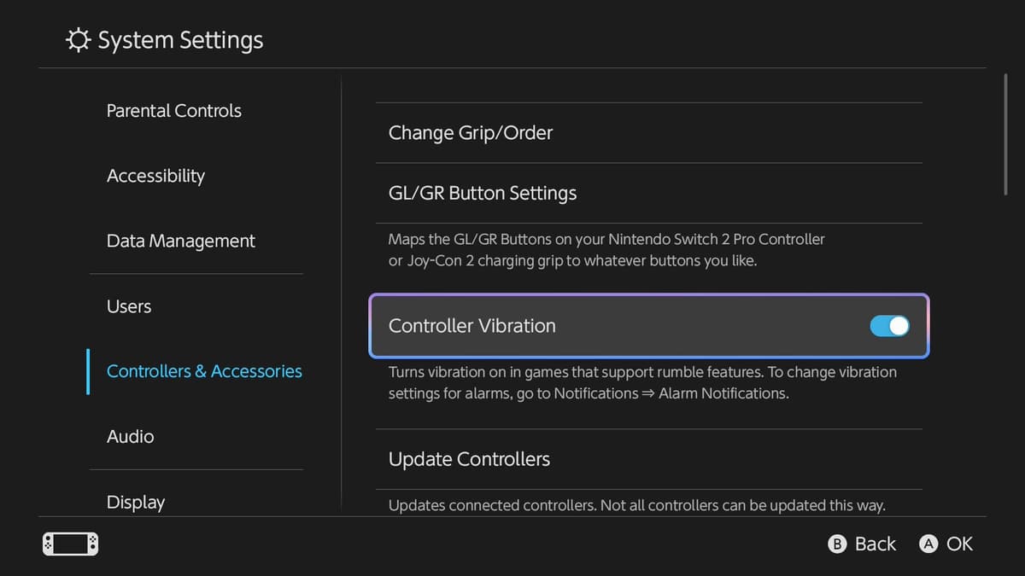Go to Data Management section
1025x576 pixels.
(x=180, y=241)
